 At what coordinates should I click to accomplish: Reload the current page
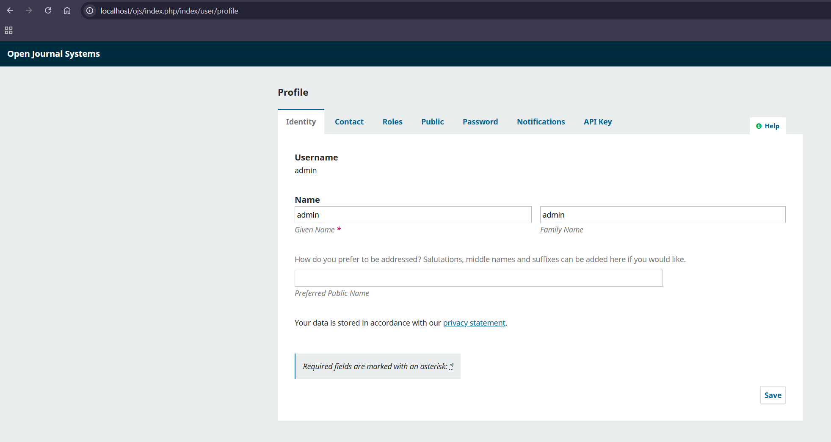[48, 11]
